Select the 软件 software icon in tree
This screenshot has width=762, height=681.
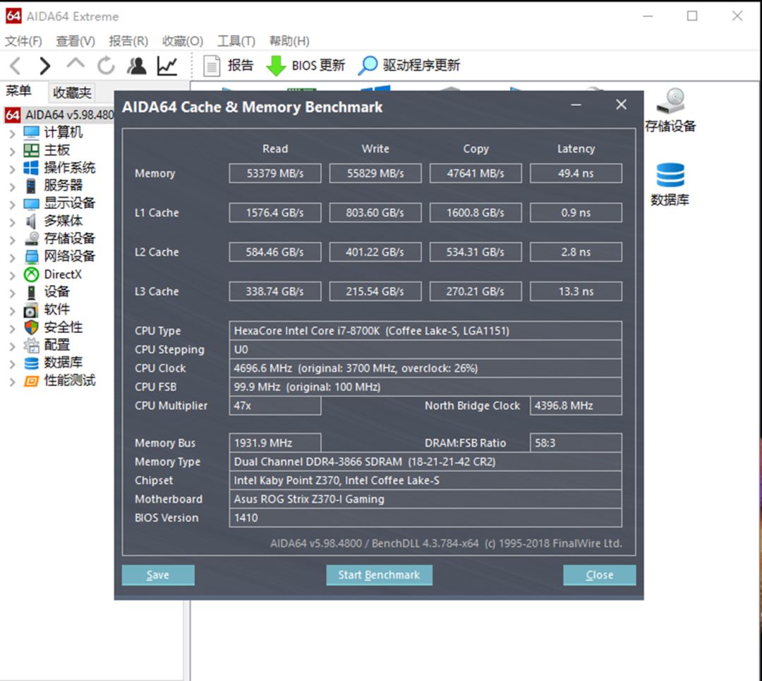click(x=31, y=310)
